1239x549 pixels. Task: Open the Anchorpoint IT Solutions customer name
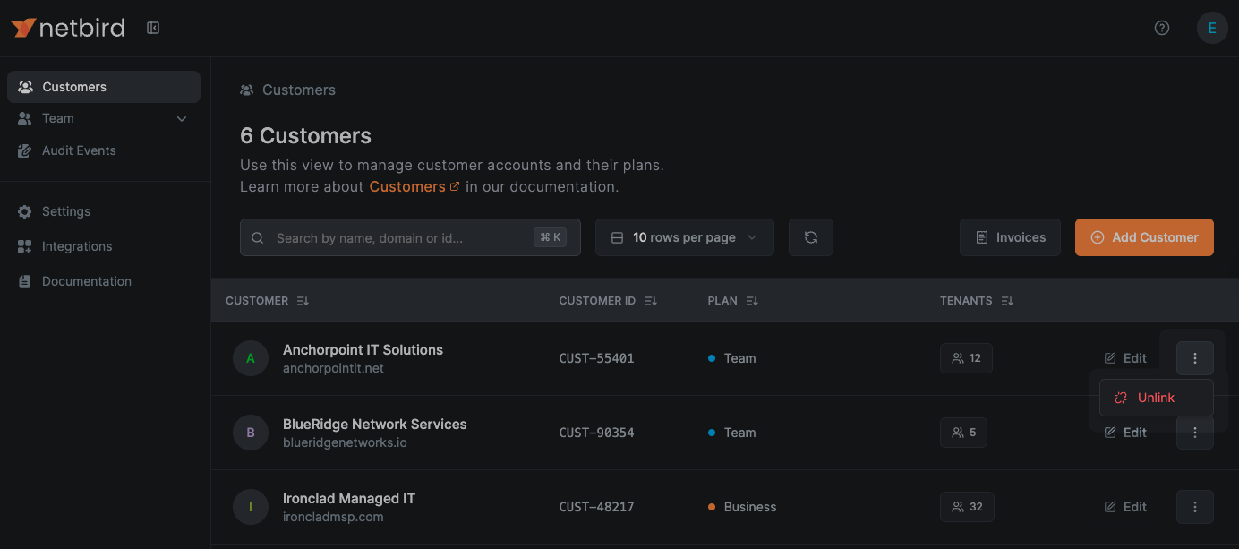coord(363,350)
